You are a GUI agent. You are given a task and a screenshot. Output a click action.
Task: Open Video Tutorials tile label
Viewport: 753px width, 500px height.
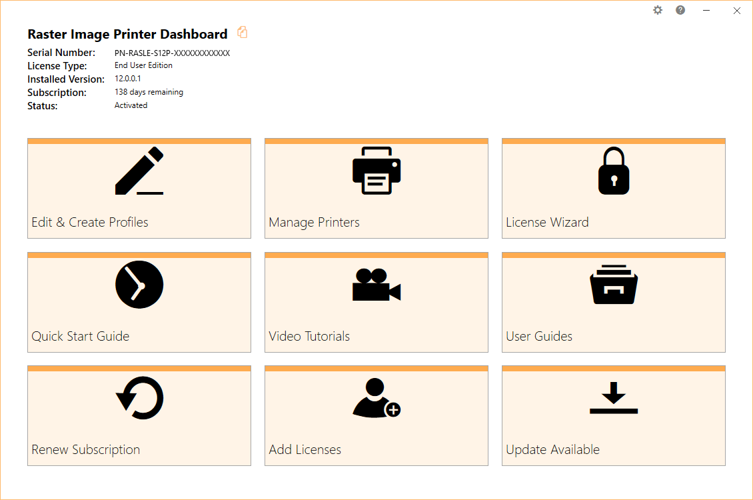click(x=309, y=337)
